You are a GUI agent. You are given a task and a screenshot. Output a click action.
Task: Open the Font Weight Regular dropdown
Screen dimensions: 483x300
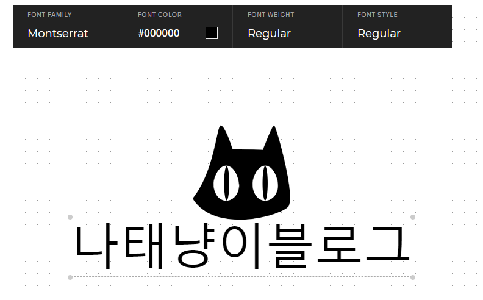pyautogui.click(x=287, y=26)
